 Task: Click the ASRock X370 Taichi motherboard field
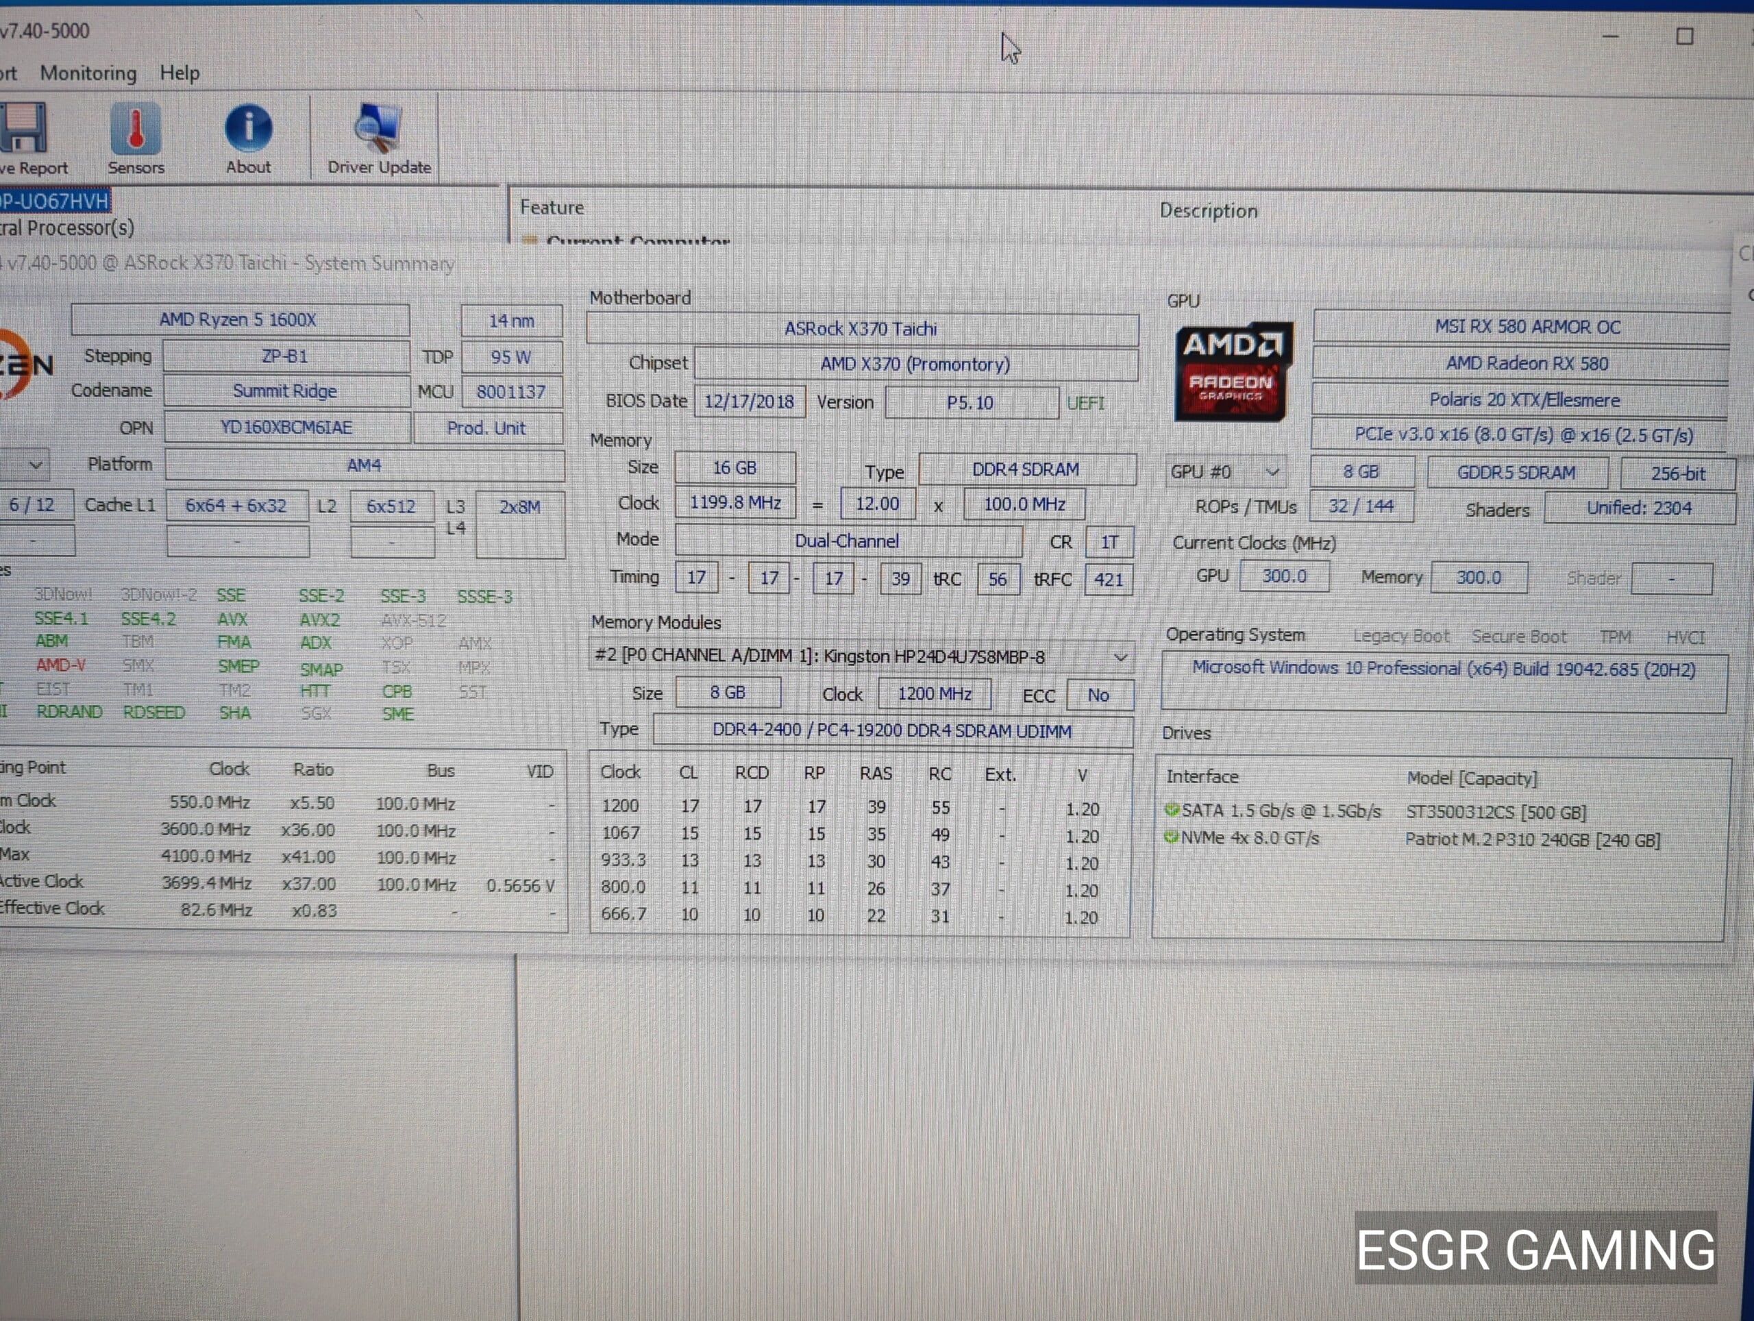862,329
